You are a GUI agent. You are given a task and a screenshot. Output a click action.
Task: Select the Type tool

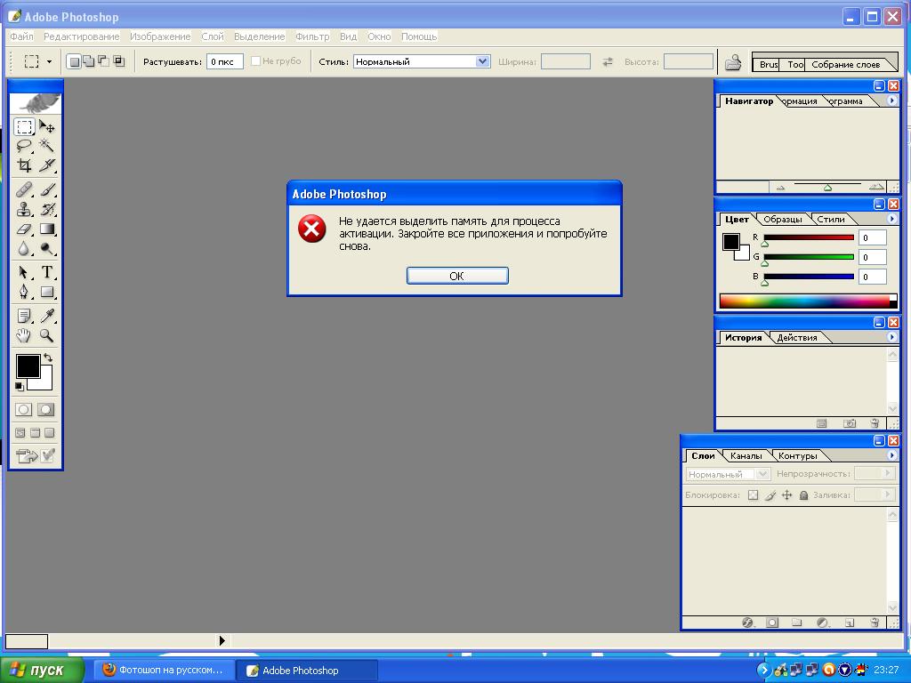click(x=47, y=272)
